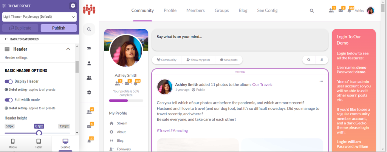Toggle the Display Header switch
Viewport: 387px width, 152px height.
9,81
